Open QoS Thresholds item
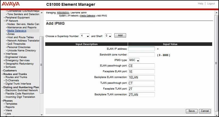 click(16, 44)
